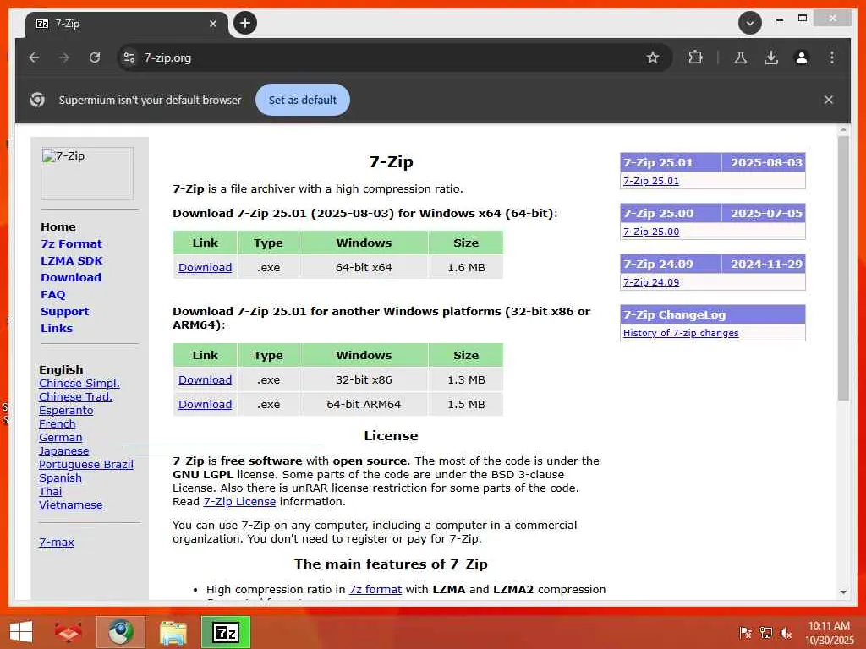Open the Windows Start button

pos(21,632)
